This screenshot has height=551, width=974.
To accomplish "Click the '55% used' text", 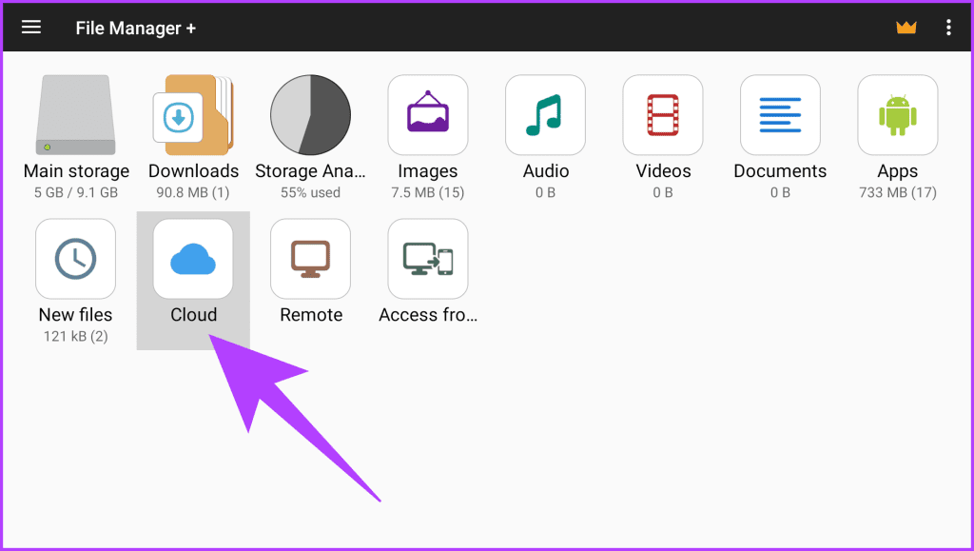I will 311,192.
